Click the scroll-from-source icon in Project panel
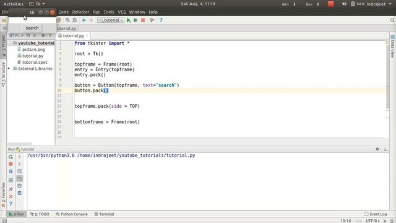The height and width of the screenshot is (223, 396). (28, 36)
